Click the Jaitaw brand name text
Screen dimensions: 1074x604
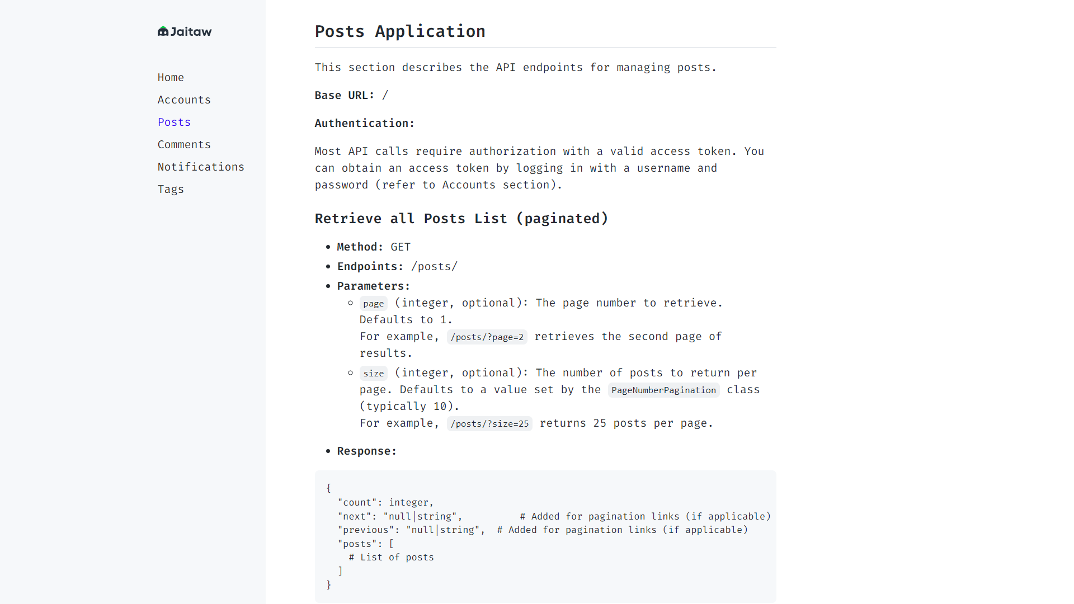[191, 32]
